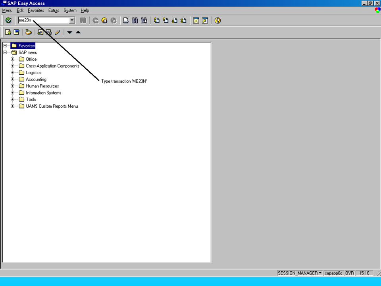The image size is (381, 286).
Task: Click the green Enter checkmark icon
Action: 8,20
